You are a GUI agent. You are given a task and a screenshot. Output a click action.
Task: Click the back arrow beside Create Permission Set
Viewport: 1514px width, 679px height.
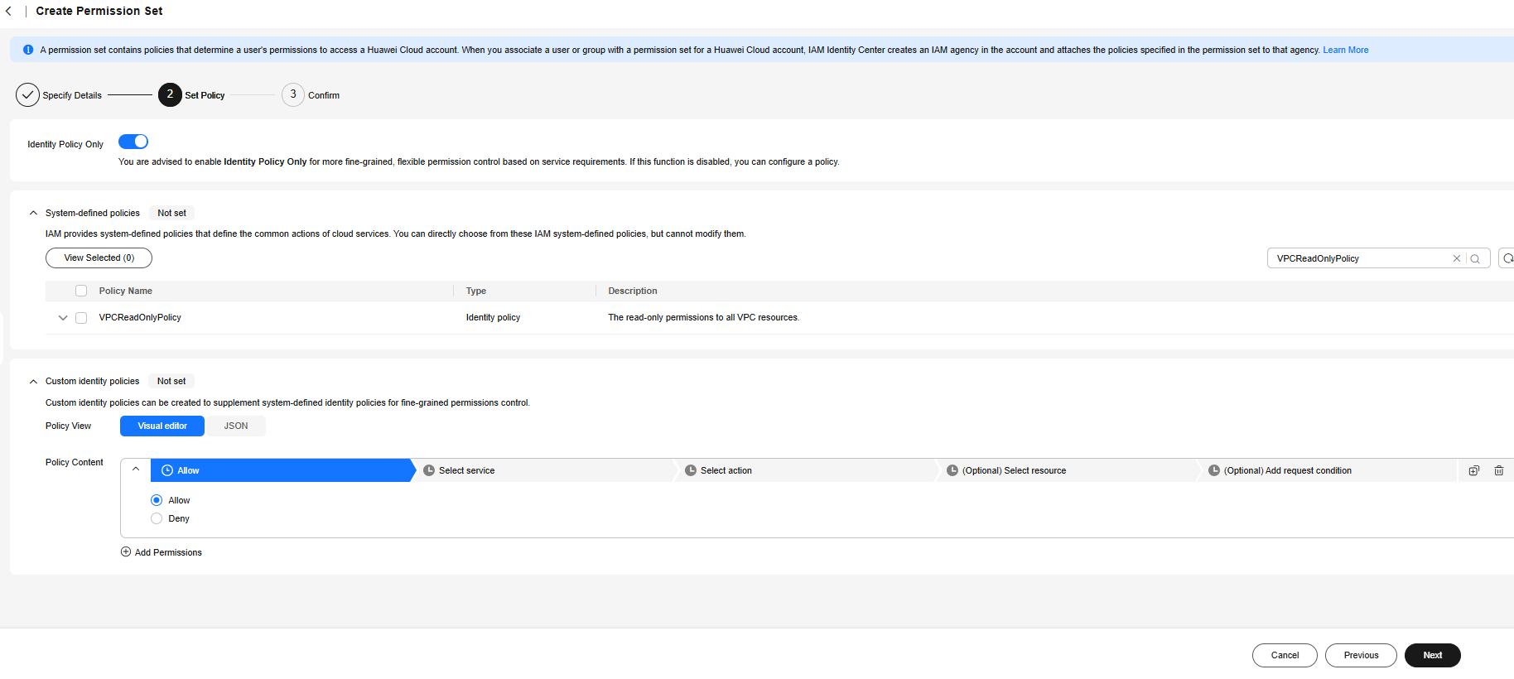[x=8, y=12]
